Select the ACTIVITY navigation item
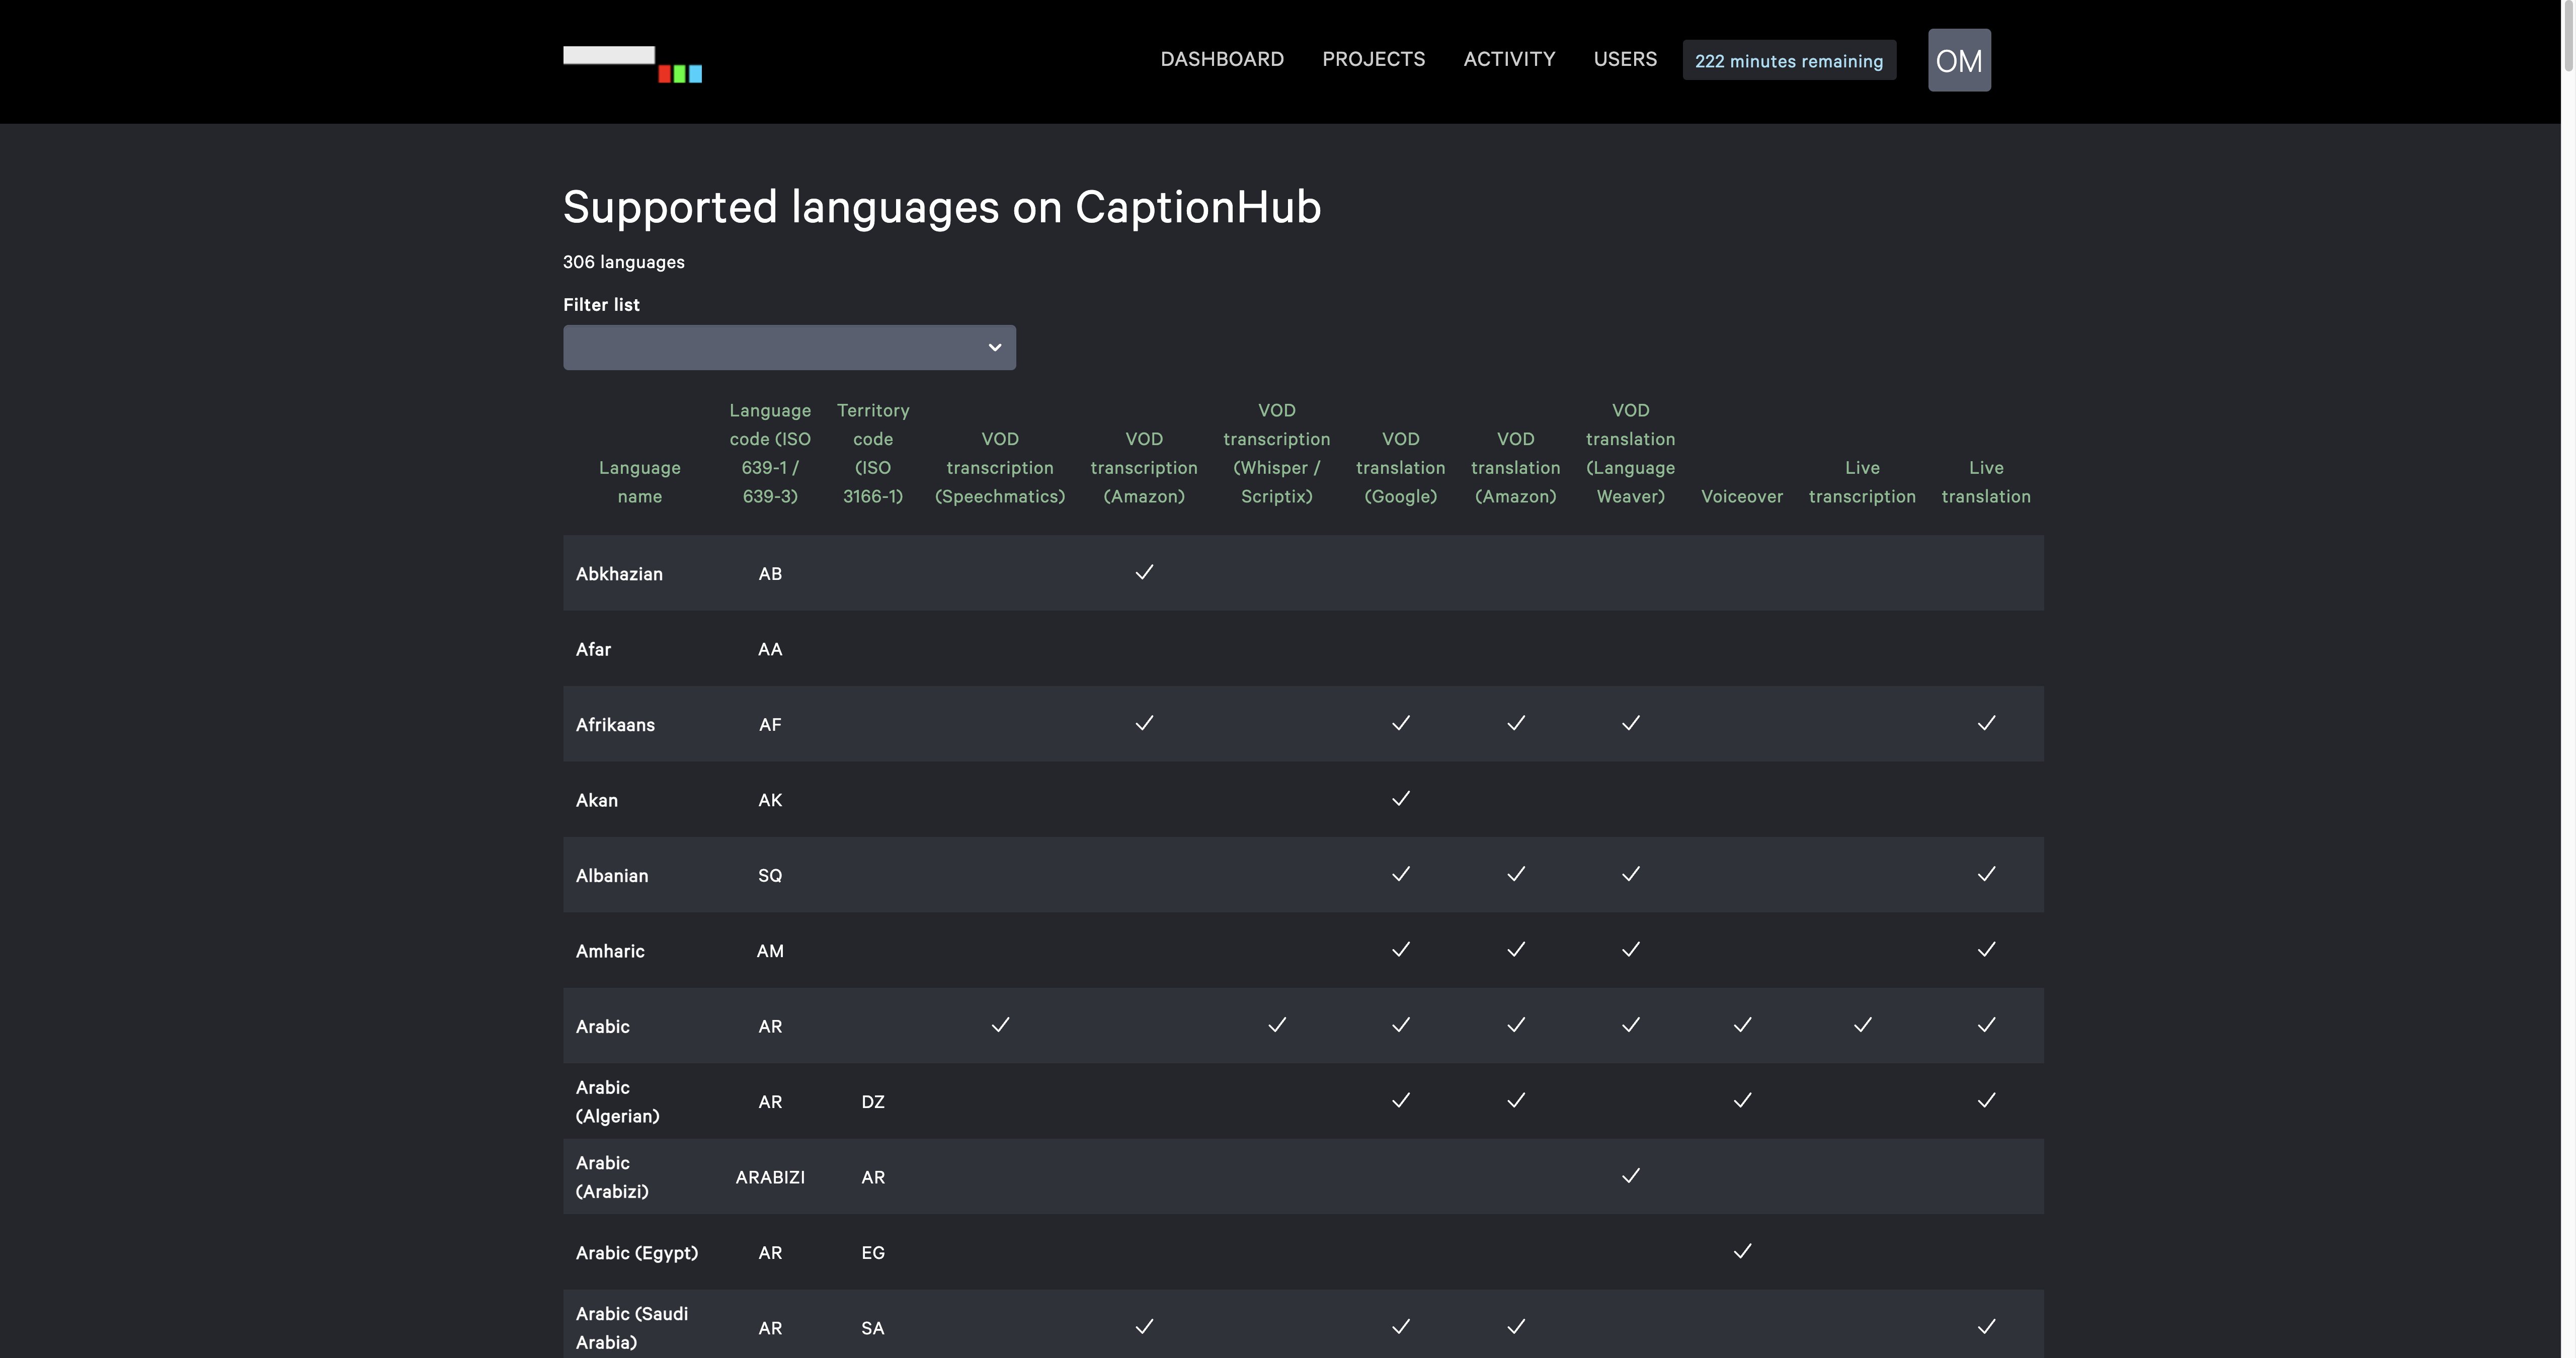 click(1509, 59)
